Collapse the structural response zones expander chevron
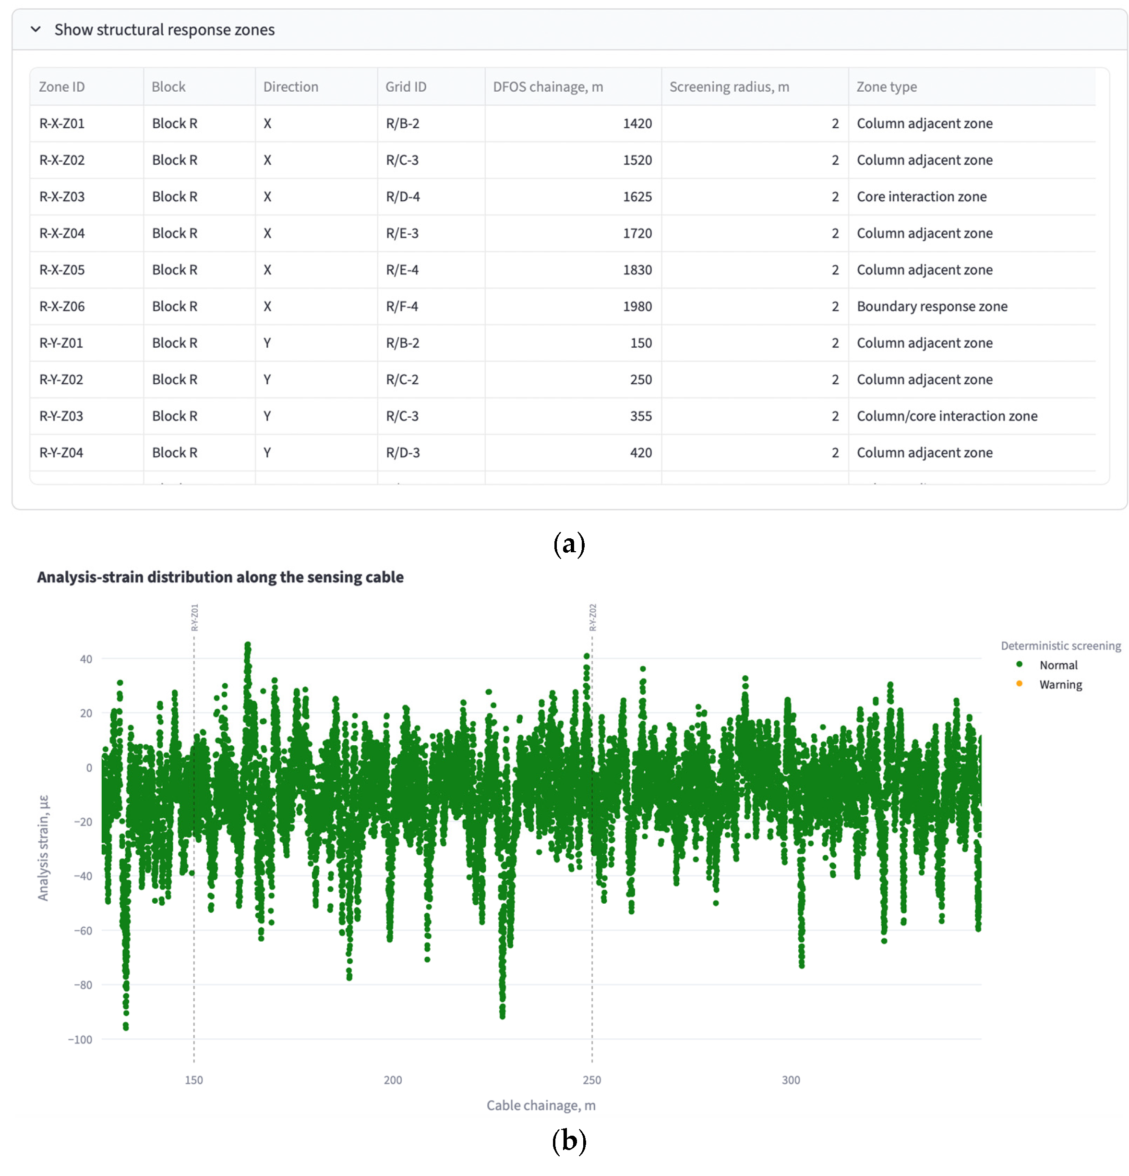The image size is (1129, 1176). coord(36,29)
